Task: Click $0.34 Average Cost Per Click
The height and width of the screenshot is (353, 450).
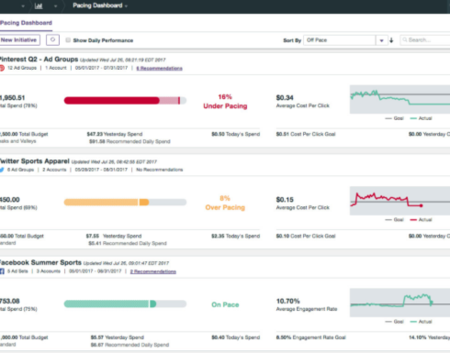Action: tap(302, 102)
